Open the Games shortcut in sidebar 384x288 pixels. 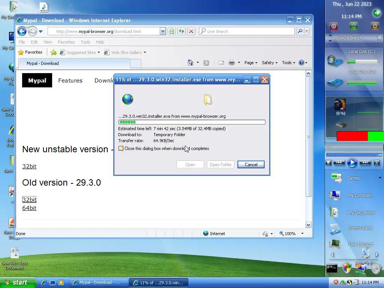[352, 178]
